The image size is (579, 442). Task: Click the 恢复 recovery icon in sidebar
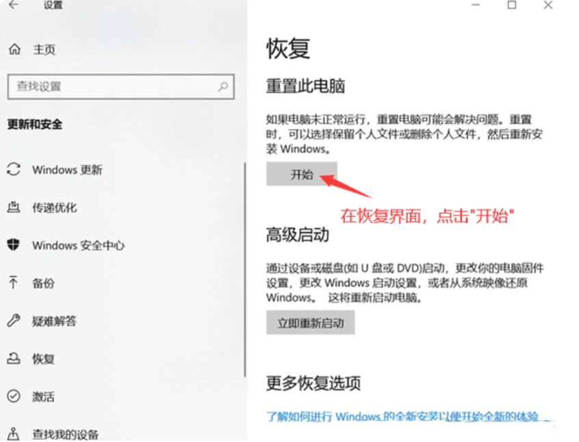pos(14,358)
